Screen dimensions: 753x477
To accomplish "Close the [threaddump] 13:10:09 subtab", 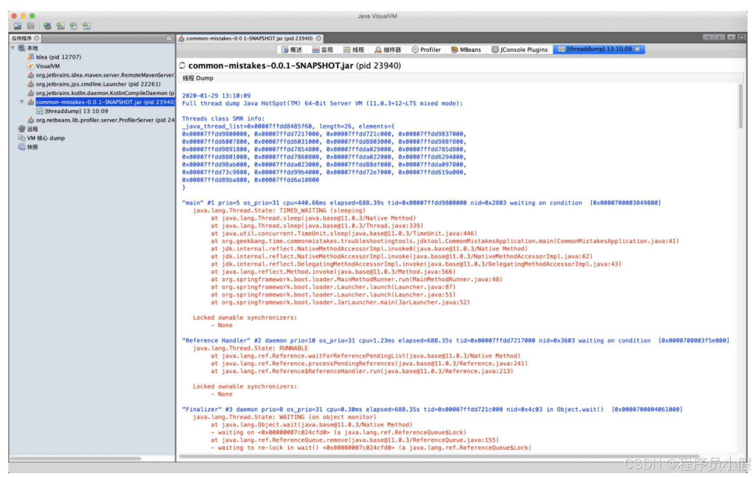I will pyautogui.click(x=637, y=49).
